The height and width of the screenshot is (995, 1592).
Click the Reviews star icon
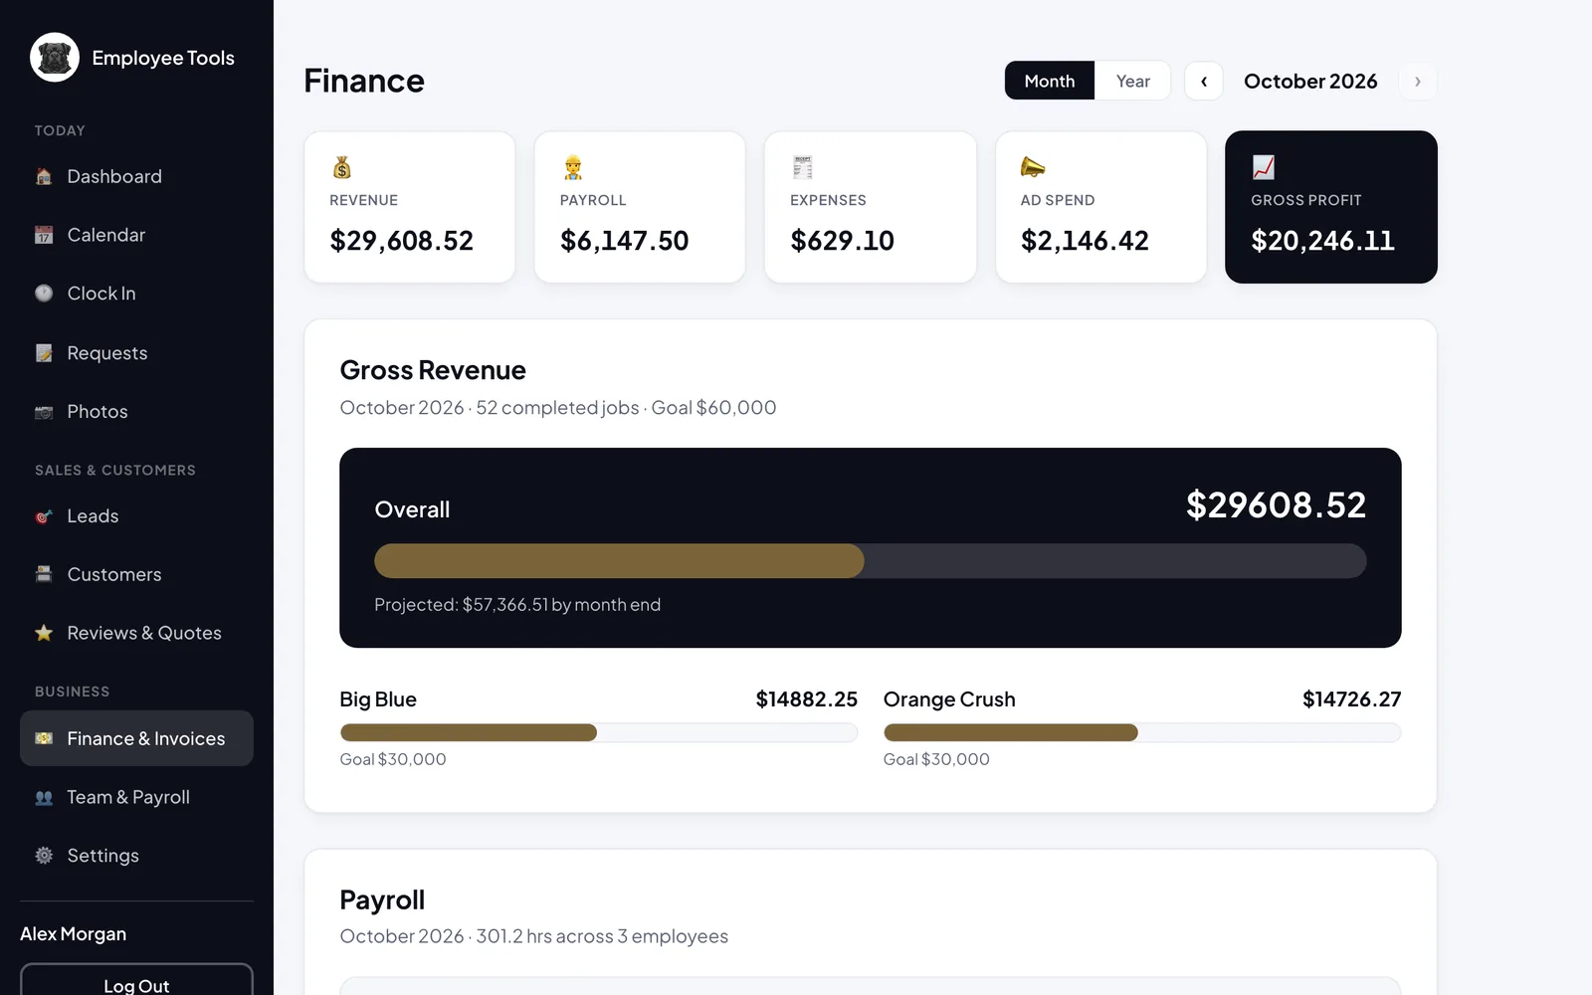[x=44, y=633]
